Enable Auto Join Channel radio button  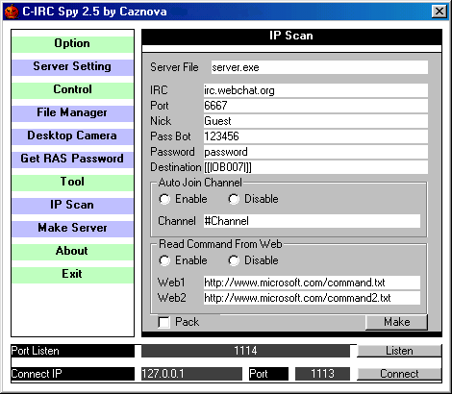(x=164, y=199)
